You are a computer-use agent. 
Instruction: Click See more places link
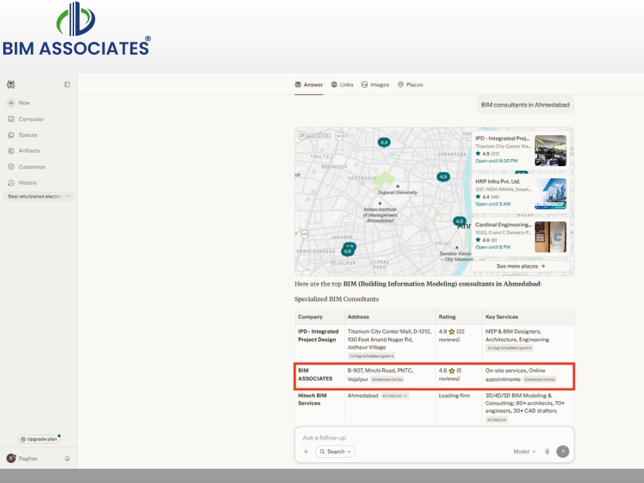521,266
